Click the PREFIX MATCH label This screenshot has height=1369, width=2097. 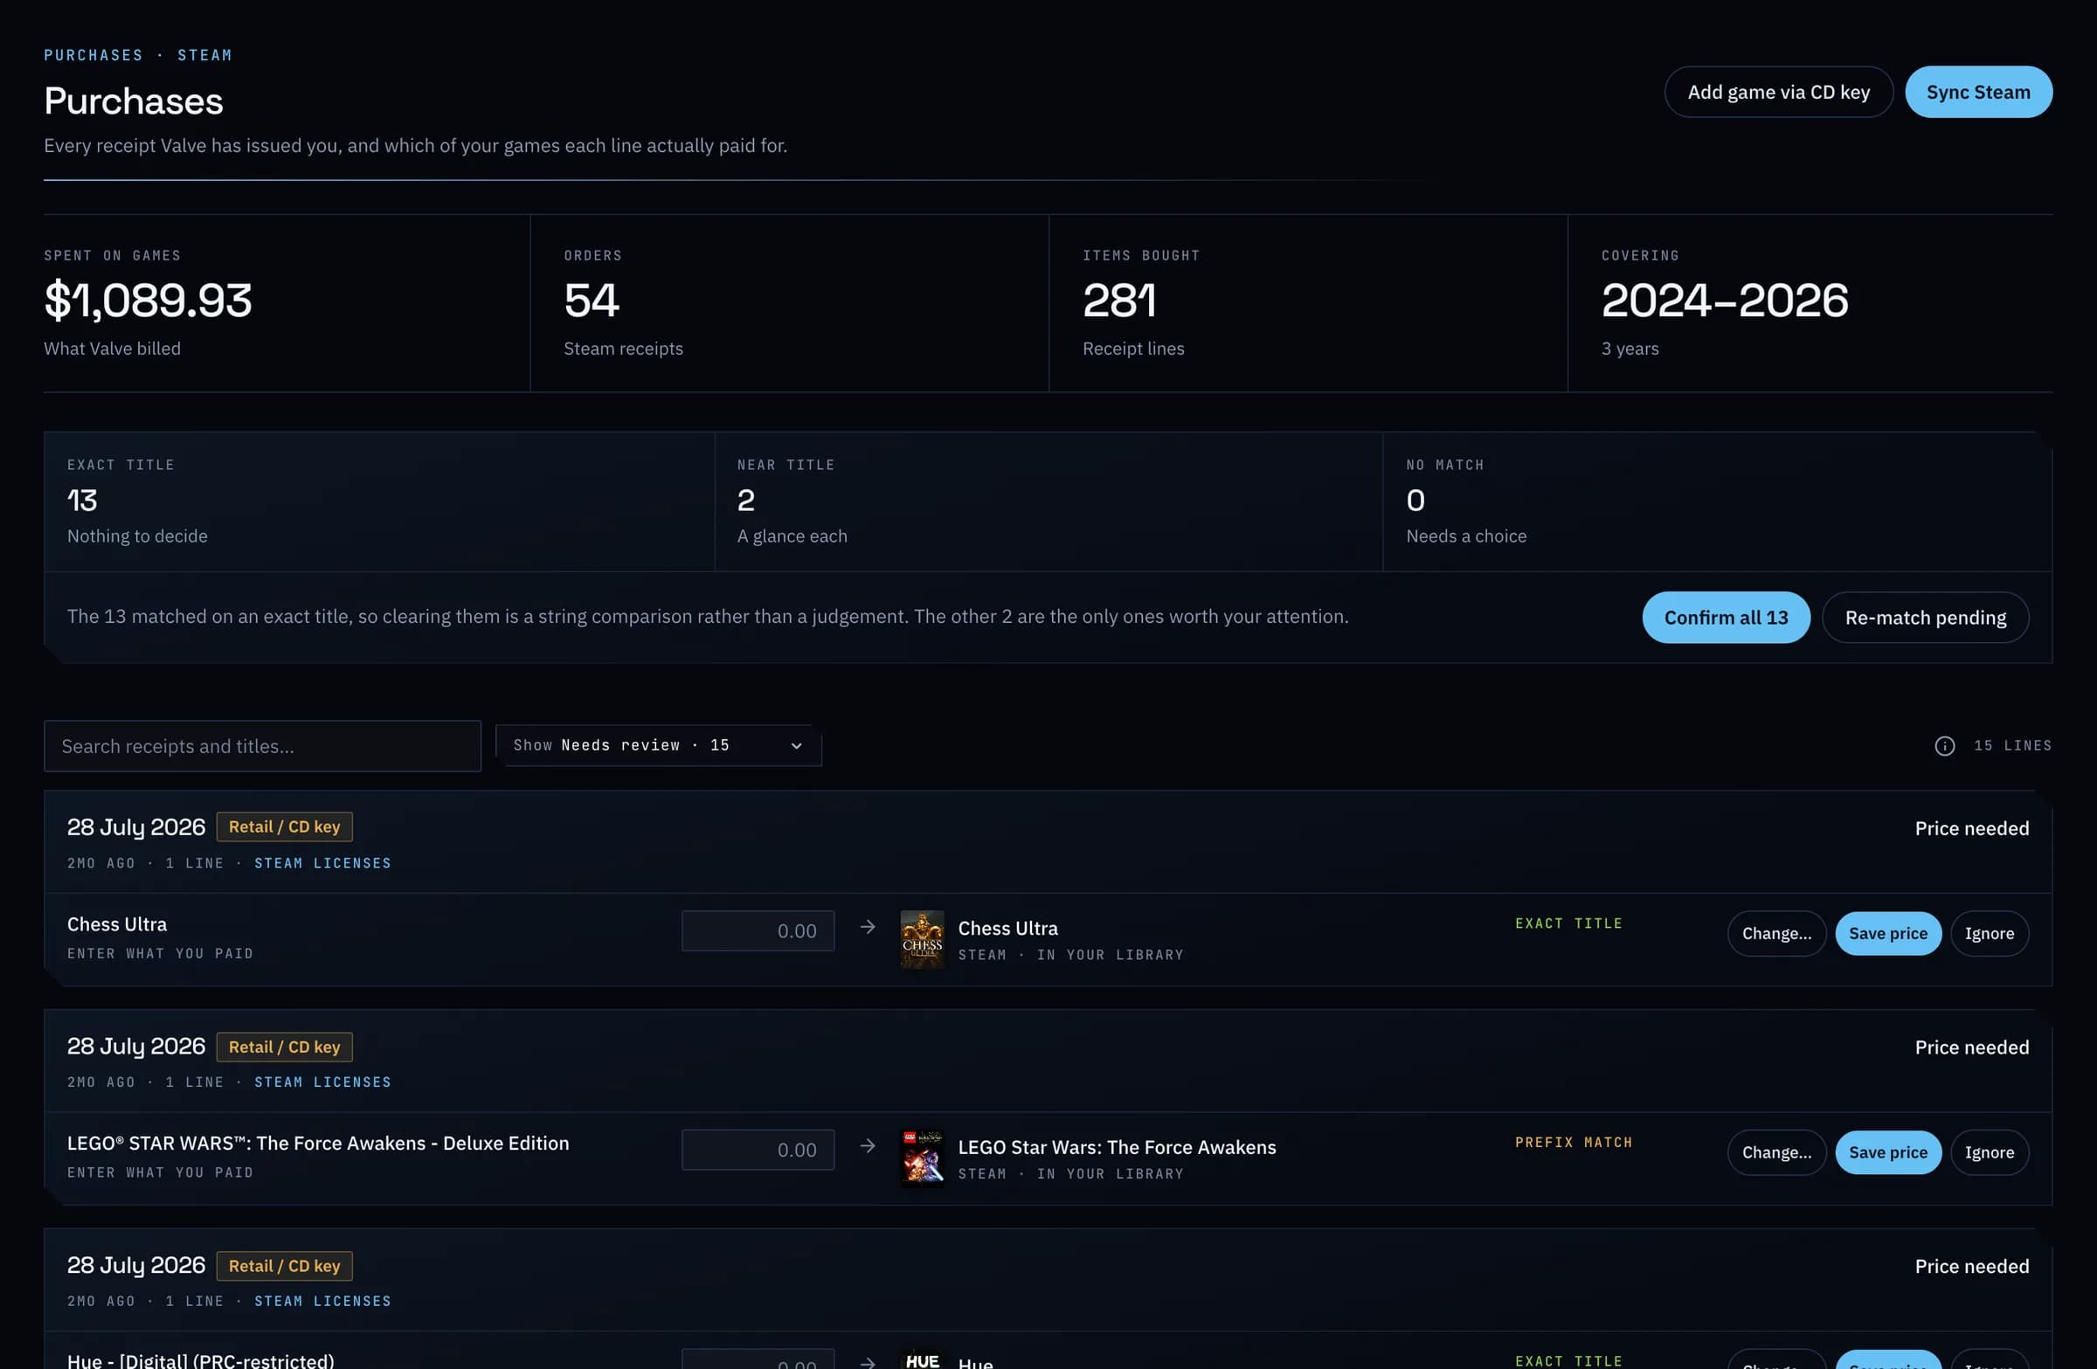[x=1574, y=1143]
